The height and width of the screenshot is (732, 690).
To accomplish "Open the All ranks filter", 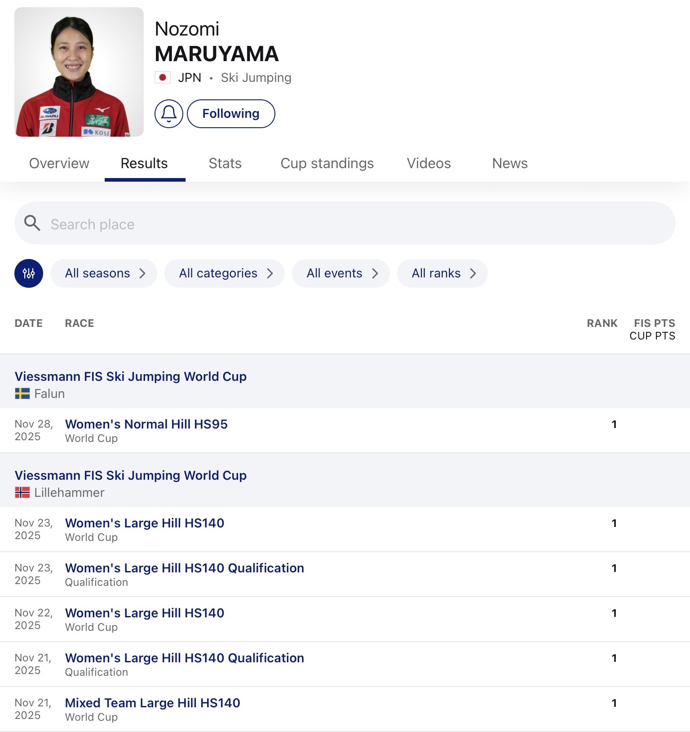I will 442,273.
